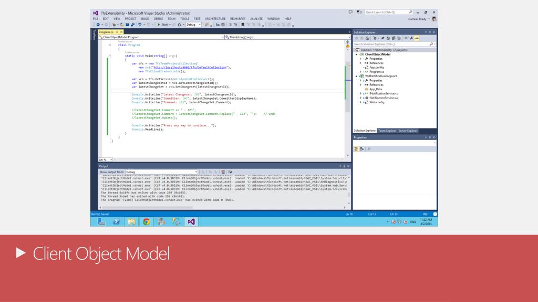Click the Save All toolbar icon

tap(132, 25)
